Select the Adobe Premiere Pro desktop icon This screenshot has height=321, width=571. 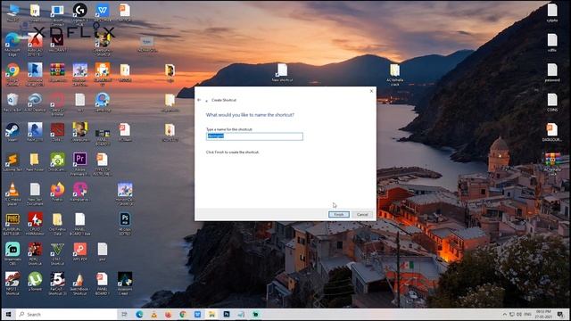click(79, 164)
